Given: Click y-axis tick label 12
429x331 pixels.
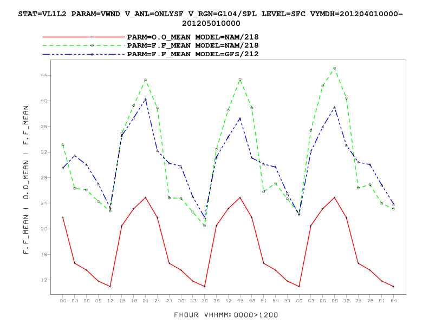Looking at the screenshot, I should pos(44,280).
